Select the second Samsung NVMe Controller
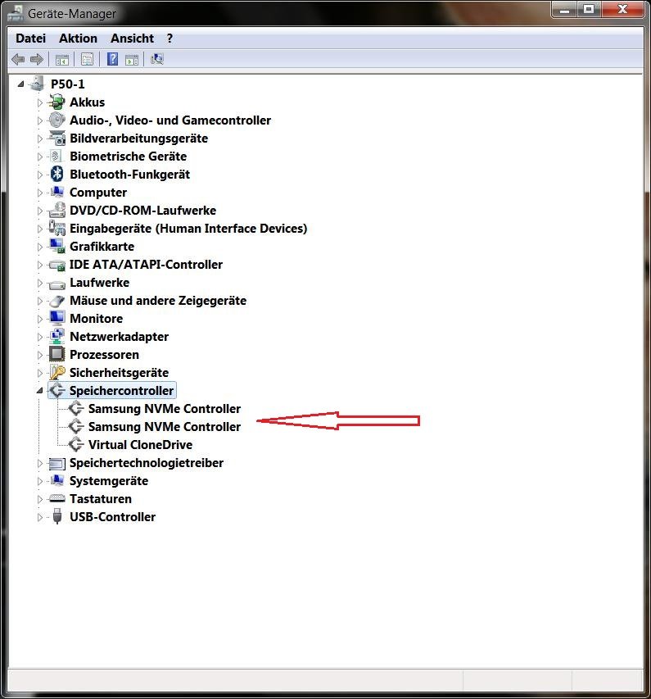 pos(165,427)
